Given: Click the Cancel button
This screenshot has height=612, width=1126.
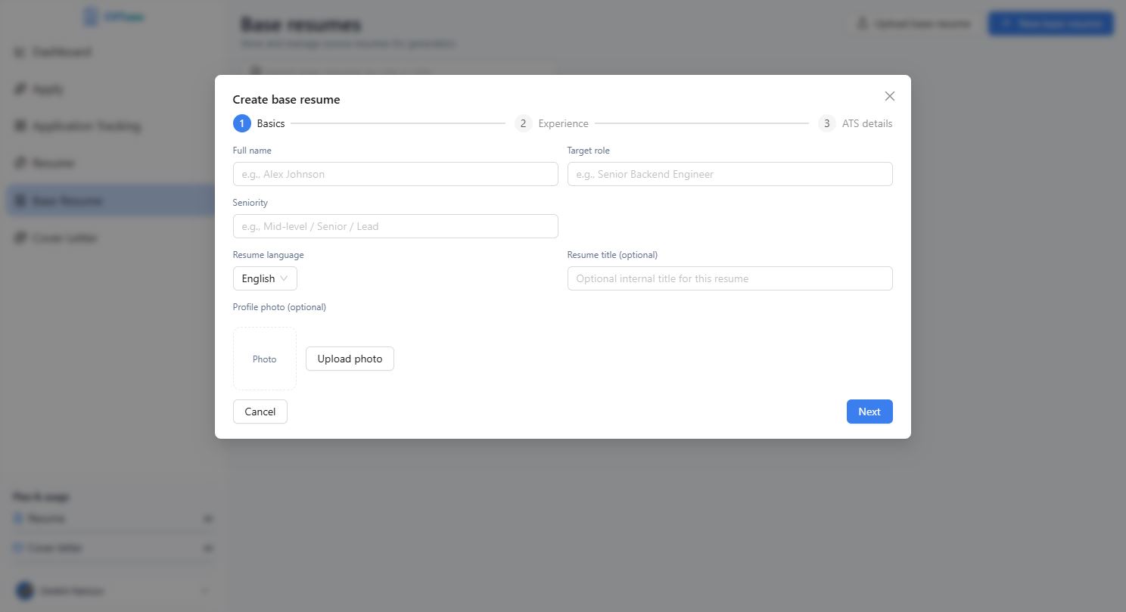Looking at the screenshot, I should pos(260,412).
